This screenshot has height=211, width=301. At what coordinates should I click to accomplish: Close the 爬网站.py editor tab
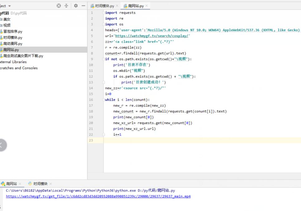pos(147,6)
